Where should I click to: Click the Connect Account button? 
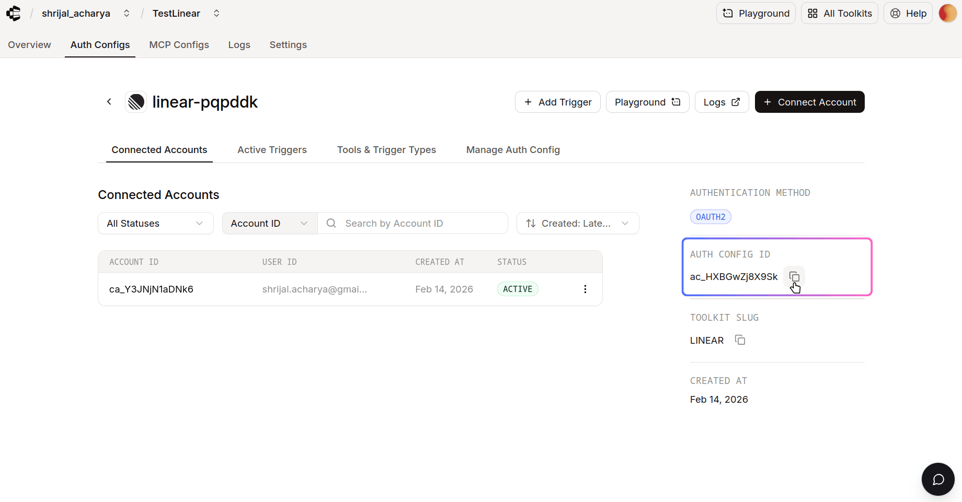click(809, 102)
